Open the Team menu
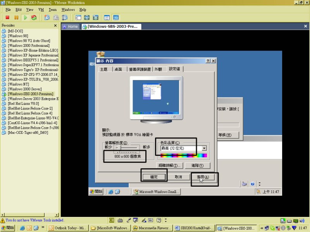 (x=53, y=10)
